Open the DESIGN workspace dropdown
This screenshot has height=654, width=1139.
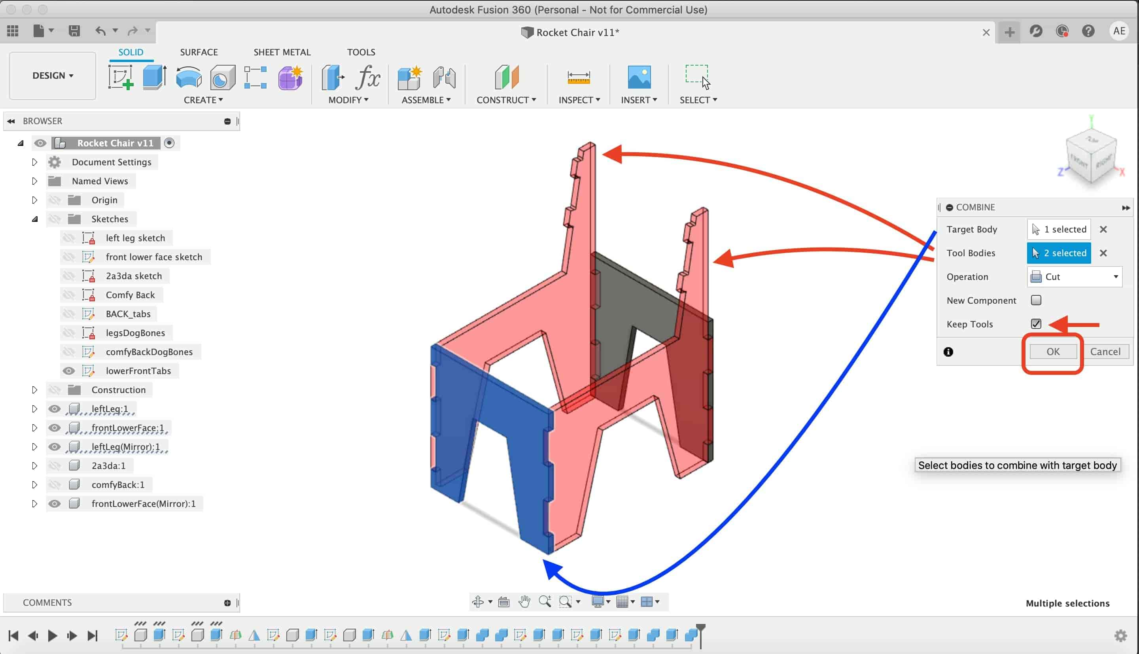[x=53, y=76]
